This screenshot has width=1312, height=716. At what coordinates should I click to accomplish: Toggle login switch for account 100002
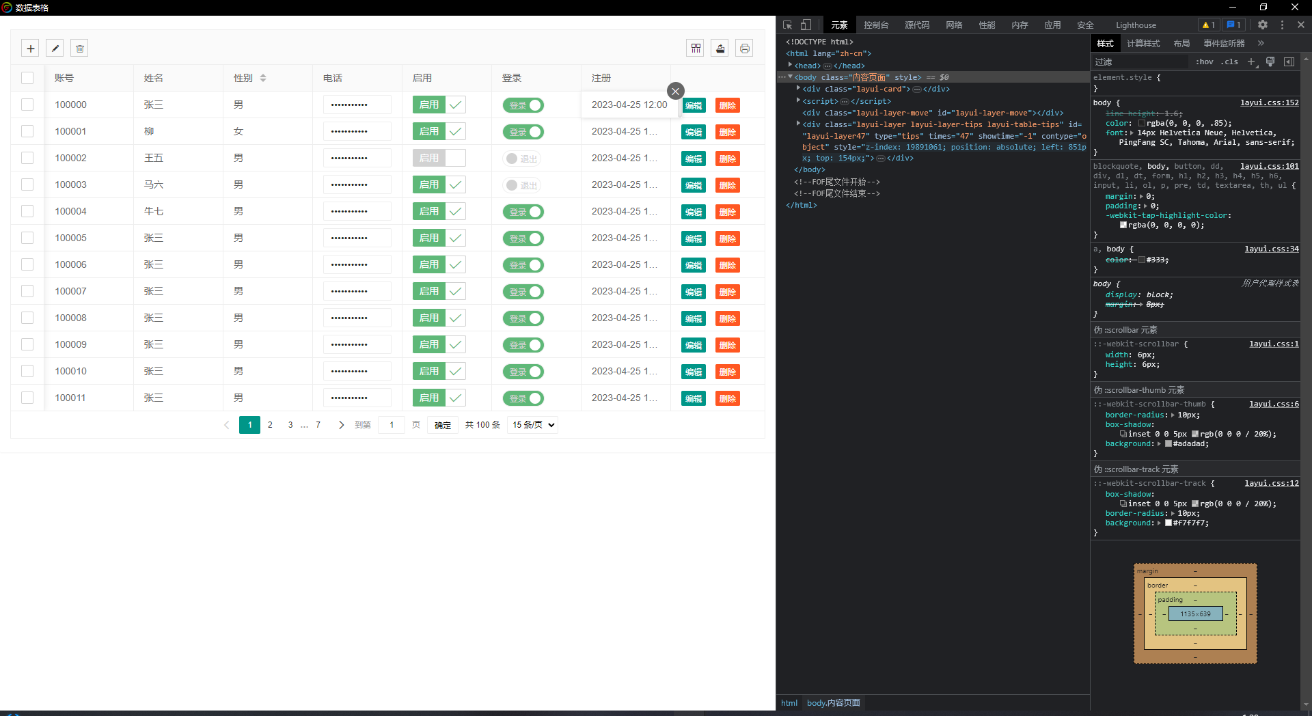[522, 159]
